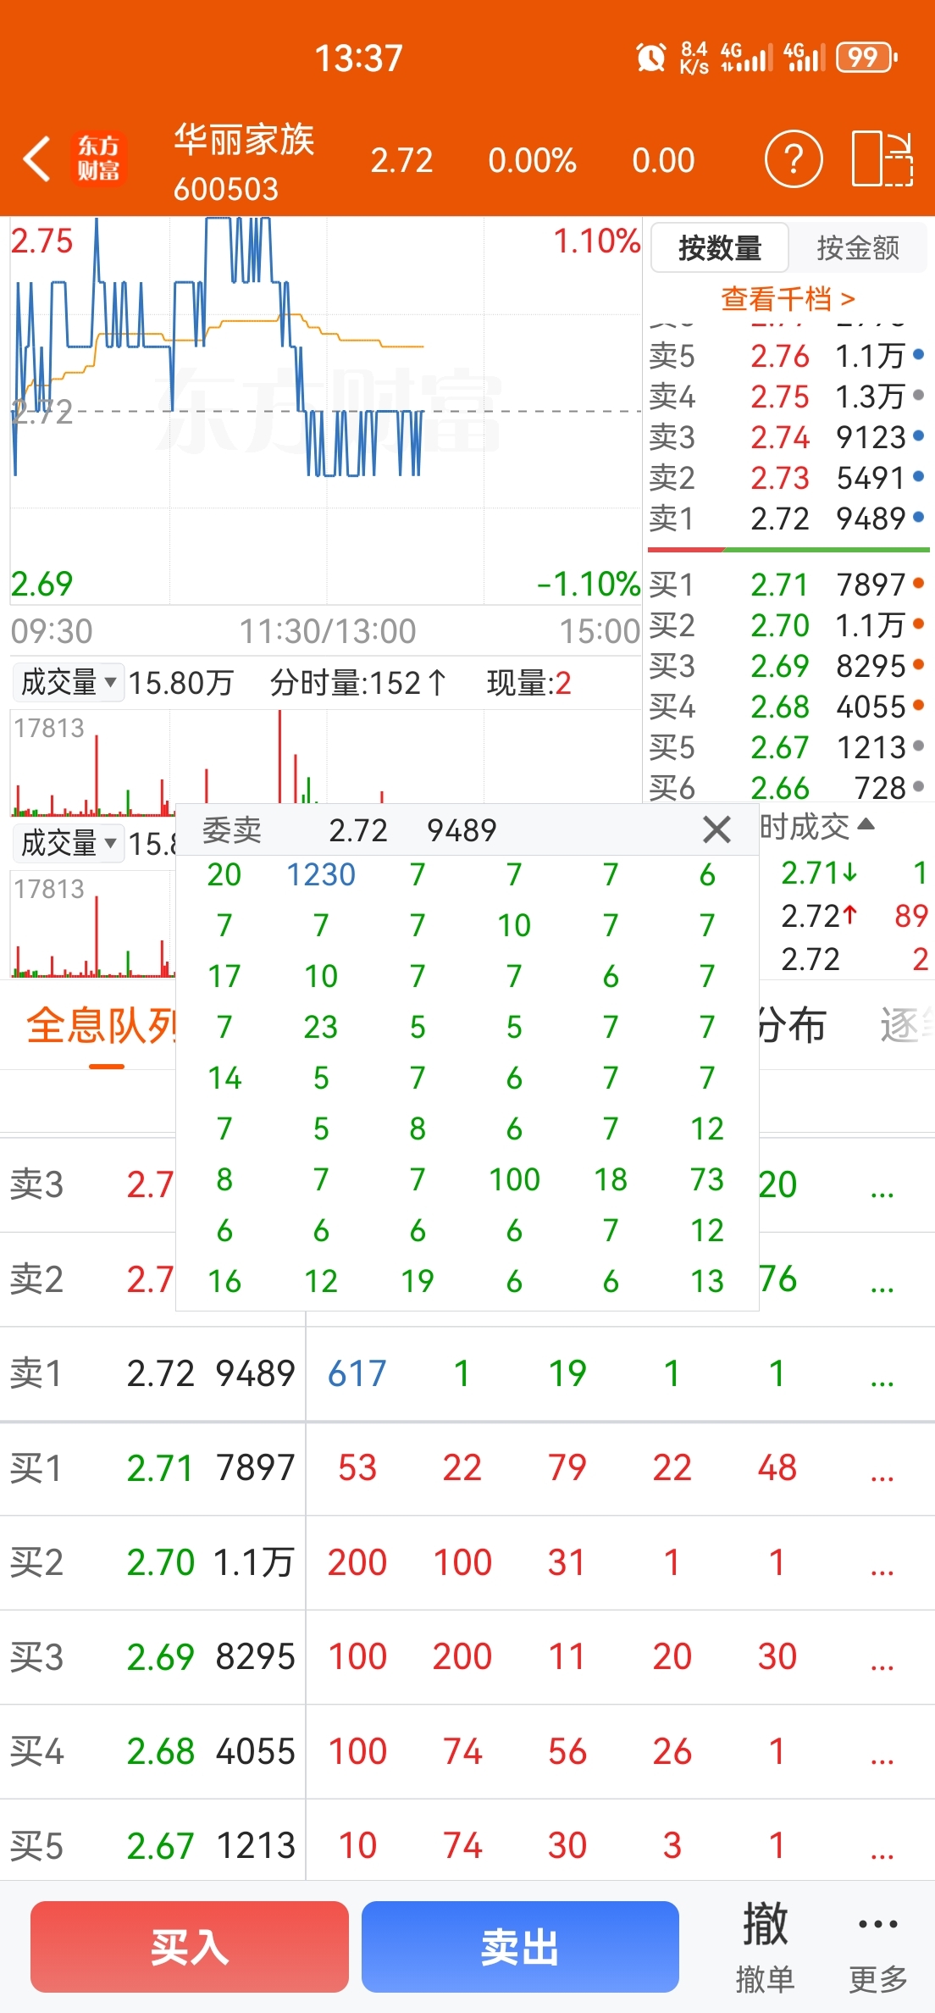Select 31 order in 买2 queue row
Viewport: 935px width, 2013px height.
567,1562
